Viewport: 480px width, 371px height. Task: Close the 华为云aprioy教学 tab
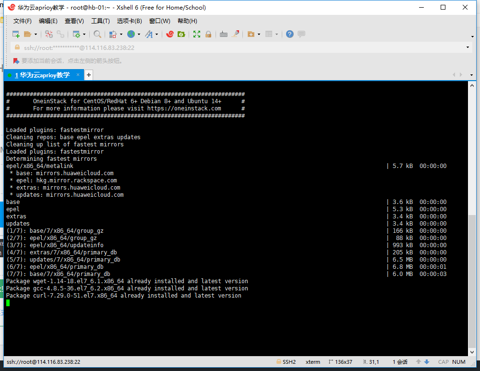(x=78, y=75)
